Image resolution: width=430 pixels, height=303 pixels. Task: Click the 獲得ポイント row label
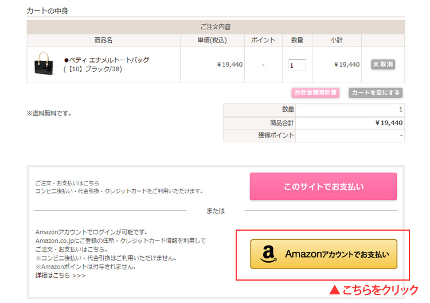tap(276, 135)
